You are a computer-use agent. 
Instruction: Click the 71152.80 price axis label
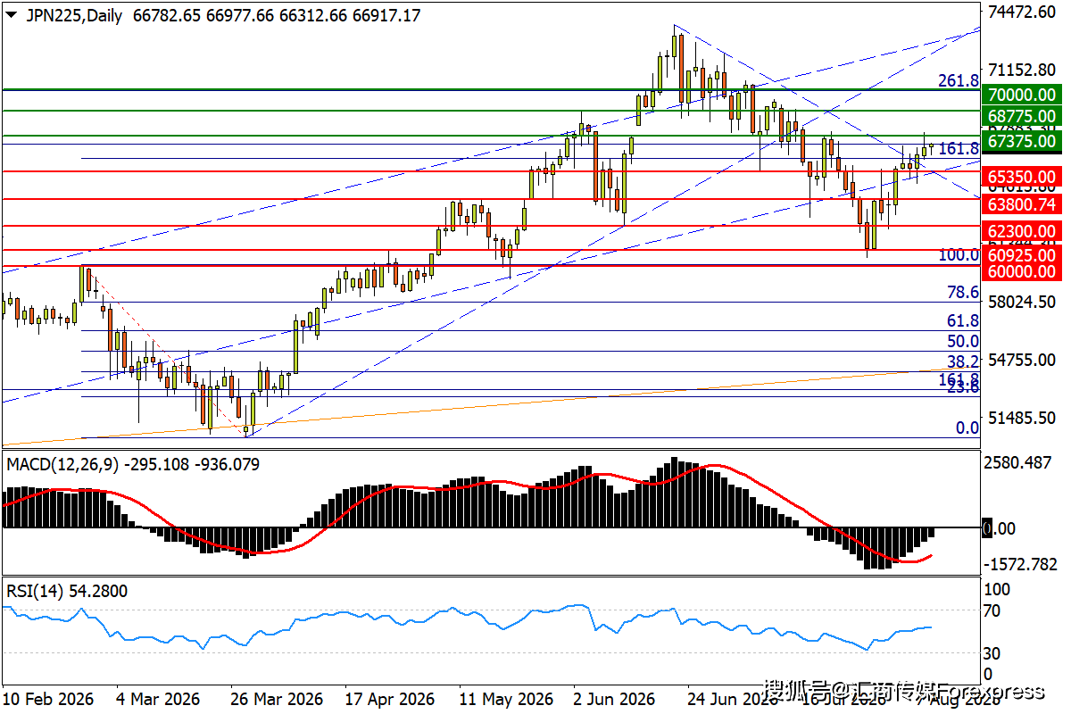coord(1023,70)
